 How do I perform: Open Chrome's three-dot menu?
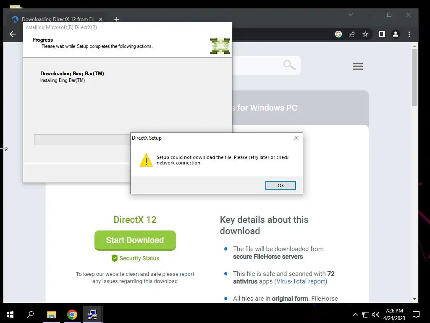tap(409, 34)
